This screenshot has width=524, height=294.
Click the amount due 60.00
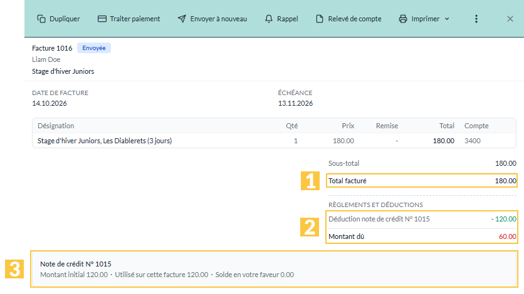point(508,236)
